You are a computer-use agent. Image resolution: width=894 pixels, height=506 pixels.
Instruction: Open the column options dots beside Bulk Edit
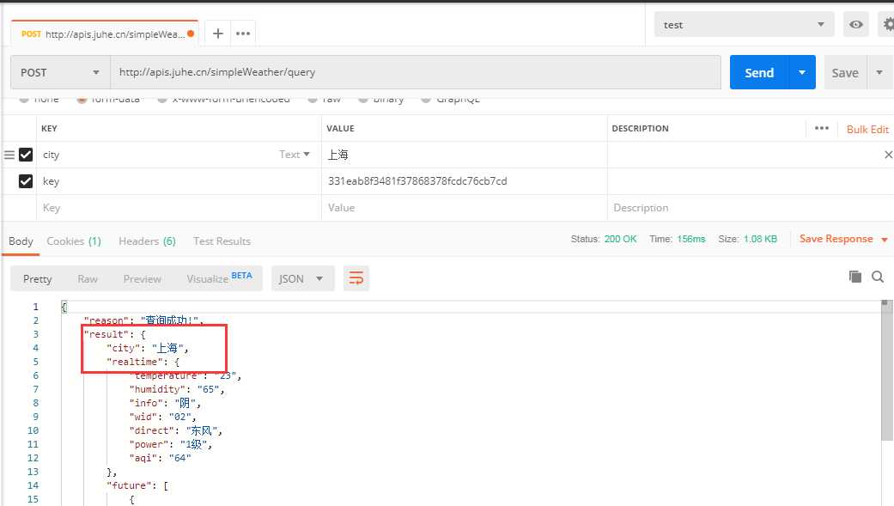[x=822, y=128]
